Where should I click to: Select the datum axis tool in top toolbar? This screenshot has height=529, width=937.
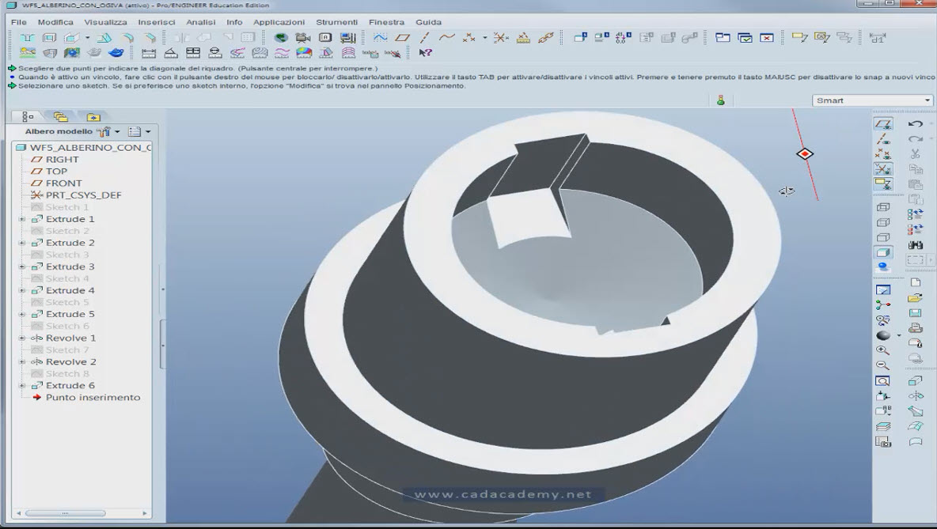(424, 38)
